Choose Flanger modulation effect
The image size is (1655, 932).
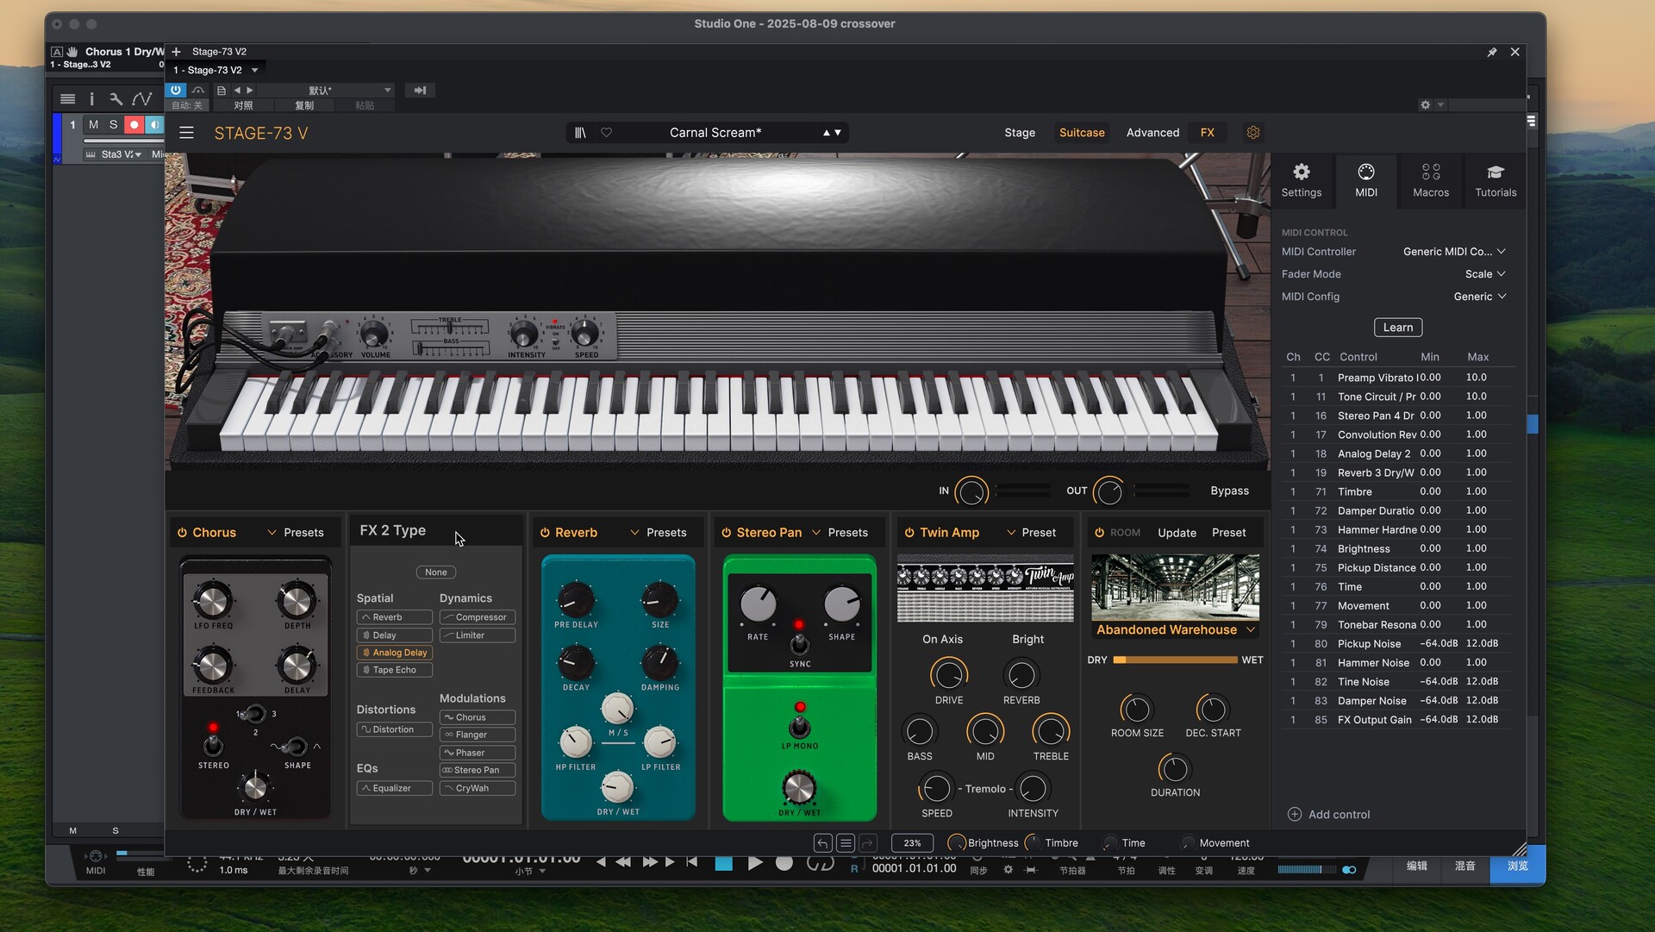pos(477,735)
